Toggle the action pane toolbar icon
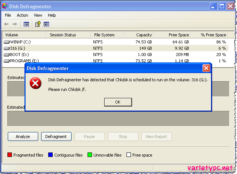This screenshot has width=237, height=174. coord(46,24)
